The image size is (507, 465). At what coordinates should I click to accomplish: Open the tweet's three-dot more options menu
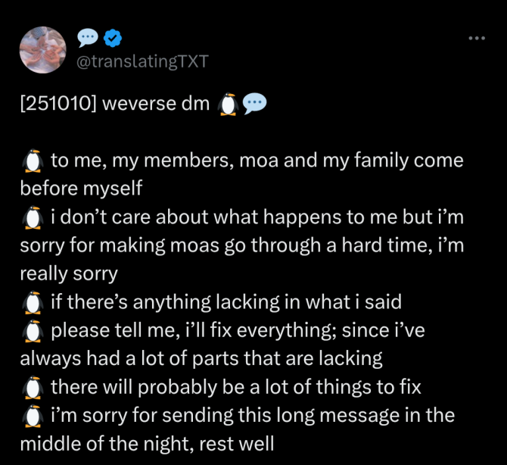[476, 38]
